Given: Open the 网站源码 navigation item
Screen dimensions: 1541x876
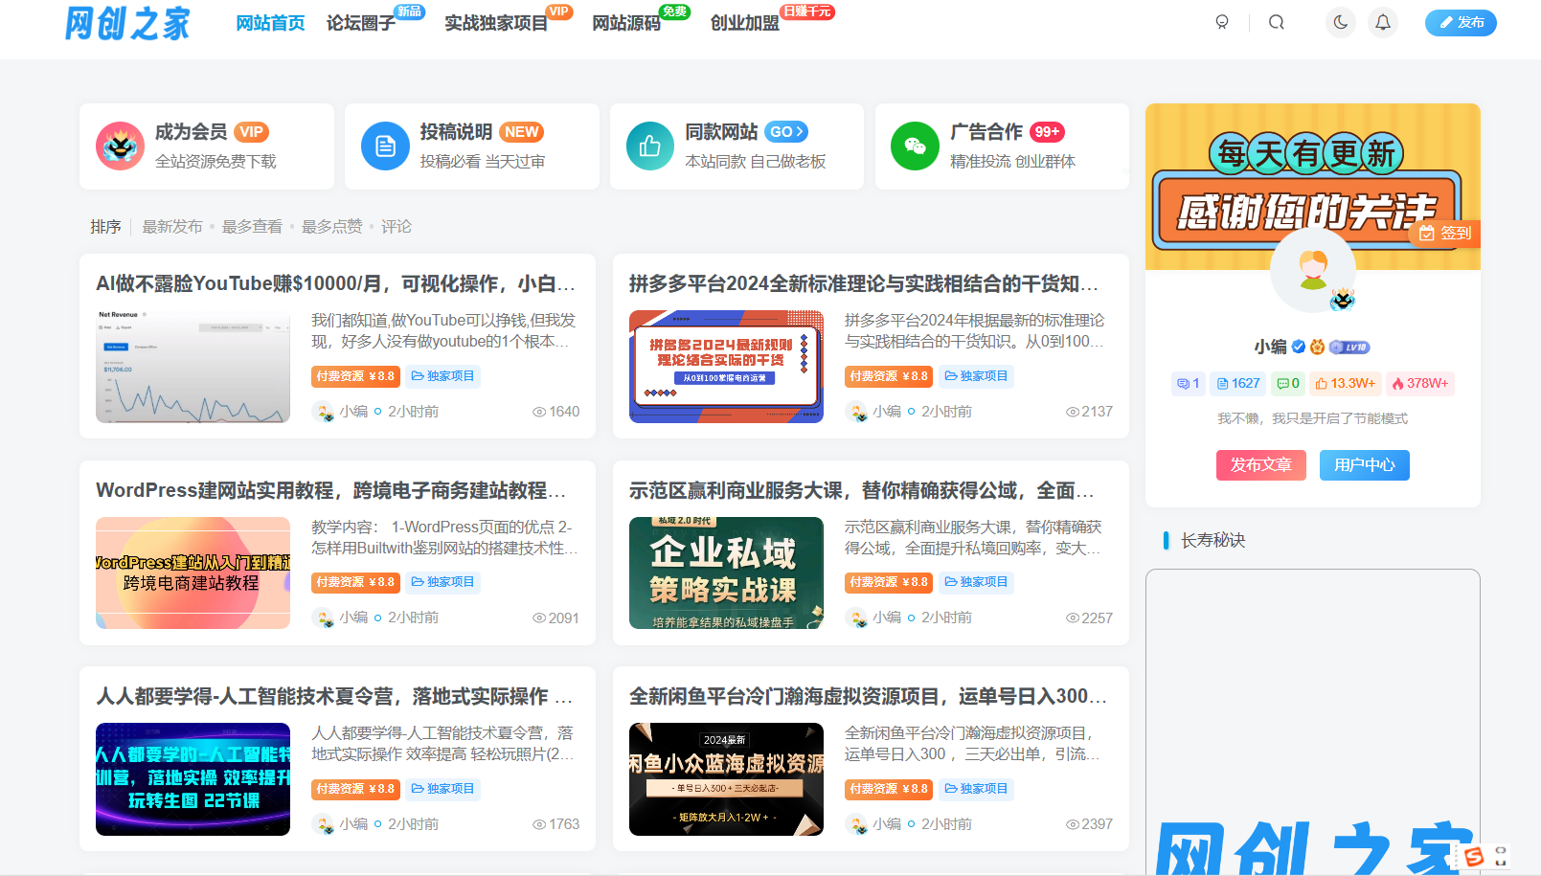Looking at the screenshot, I should tap(626, 23).
